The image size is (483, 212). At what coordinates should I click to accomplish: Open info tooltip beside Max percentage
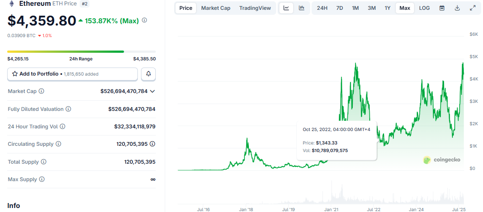(144, 20)
